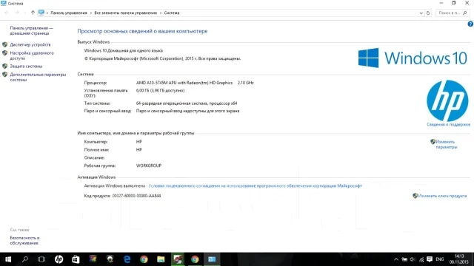The height and width of the screenshot is (266, 474).
Task: Click Windows 10 Домашняя для одного языка text
Action: [x=124, y=51]
